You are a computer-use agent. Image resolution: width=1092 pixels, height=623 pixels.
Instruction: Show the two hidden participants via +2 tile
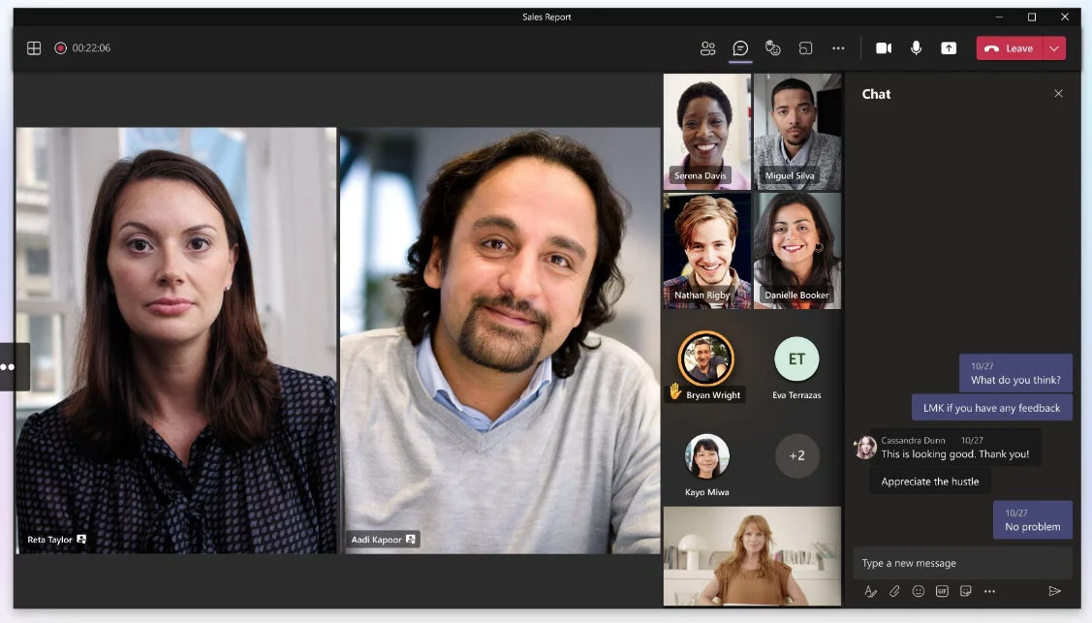pyautogui.click(x=796, y=455)
